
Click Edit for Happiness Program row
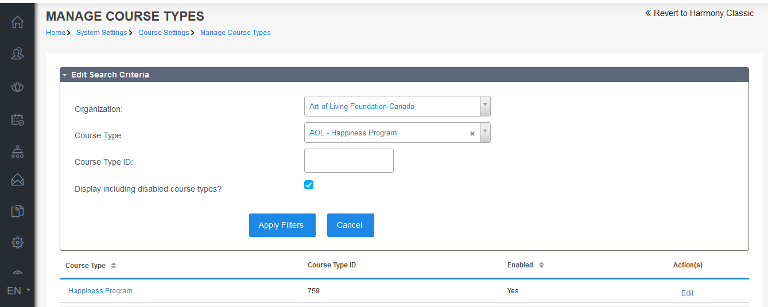[x=687, y=293]
